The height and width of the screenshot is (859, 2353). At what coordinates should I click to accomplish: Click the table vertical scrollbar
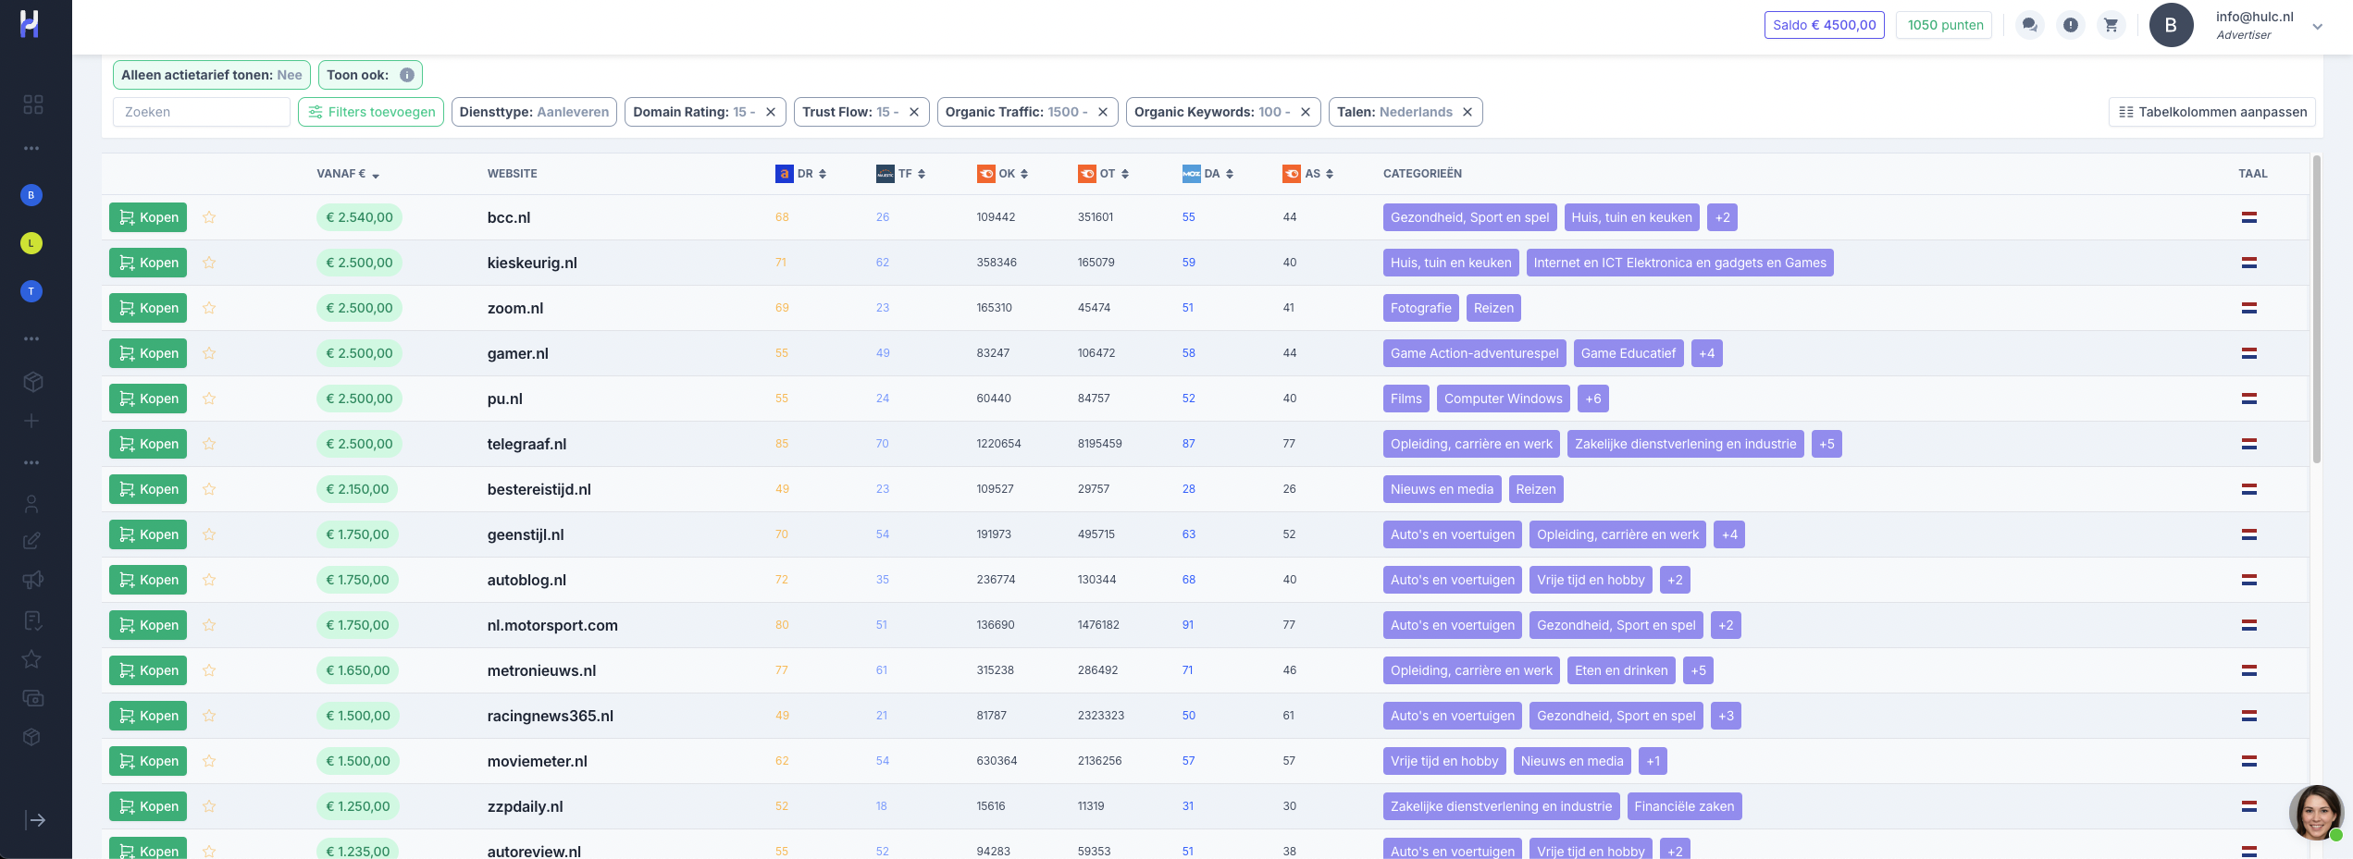pyautogui.click(x=2317, y=309)
